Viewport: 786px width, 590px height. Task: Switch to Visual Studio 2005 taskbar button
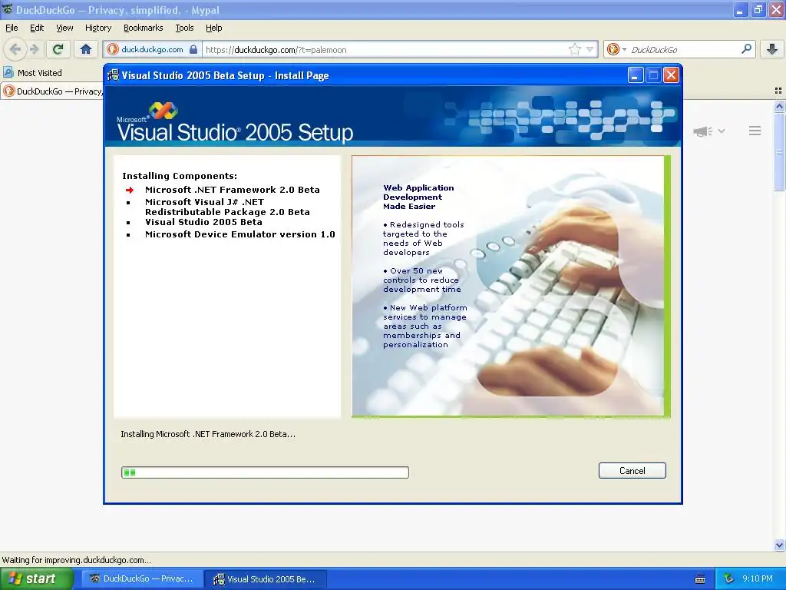[266, 579]
